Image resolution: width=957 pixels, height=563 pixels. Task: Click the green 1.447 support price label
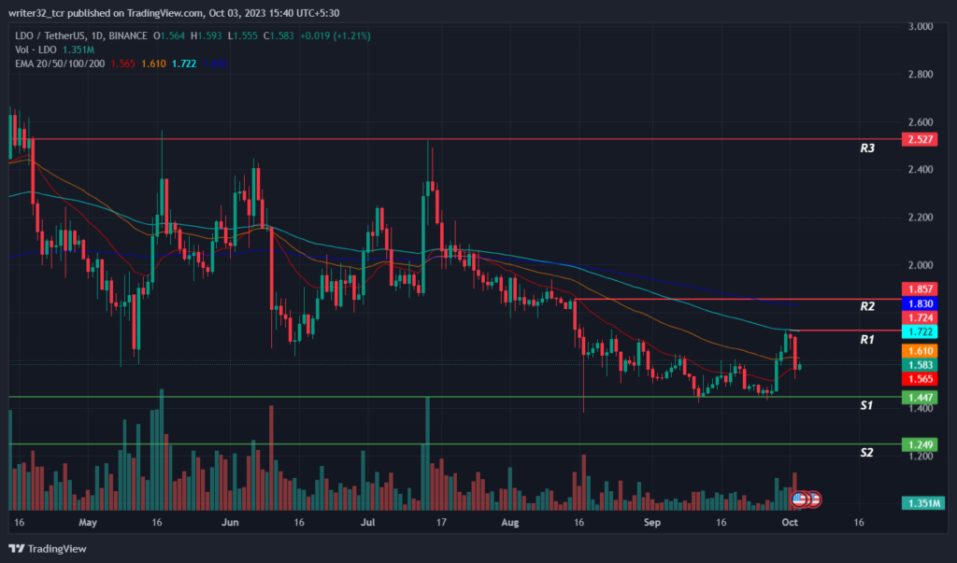pyautogui.click(x=920, y=398)
